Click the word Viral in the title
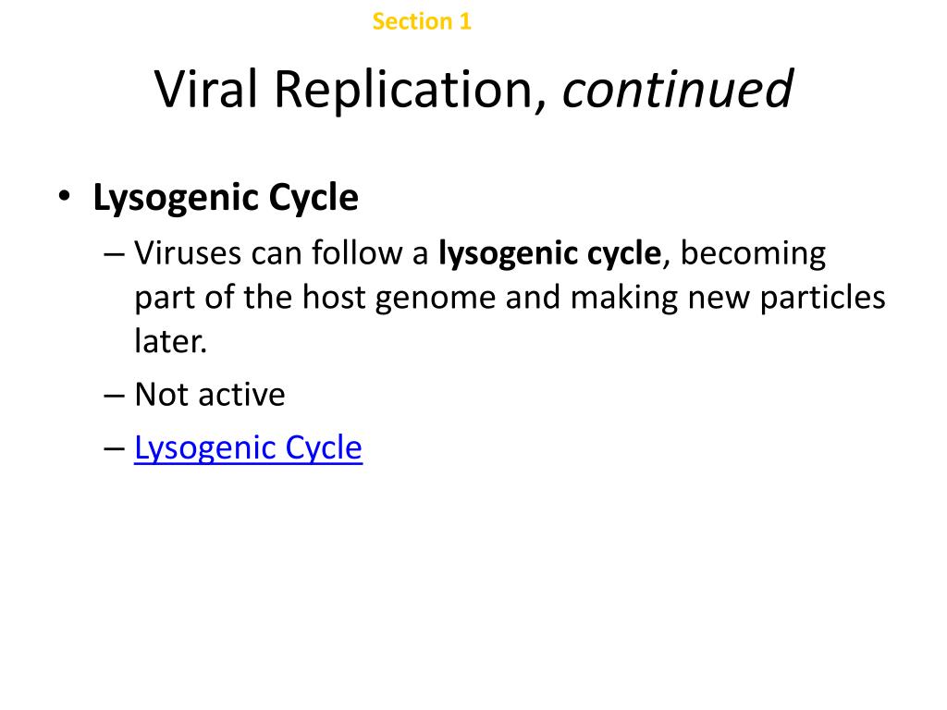 (x=205, y=90)
